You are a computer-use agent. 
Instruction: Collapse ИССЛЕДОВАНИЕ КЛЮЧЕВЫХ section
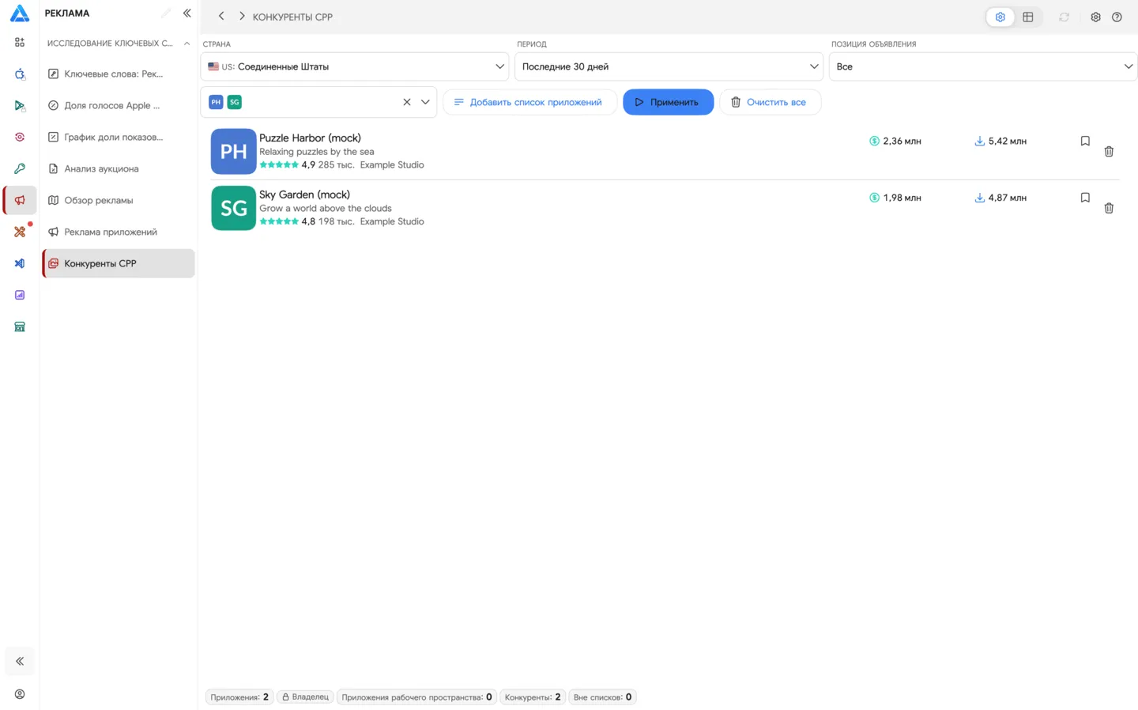pyautogui.click(x=187, y=43)
